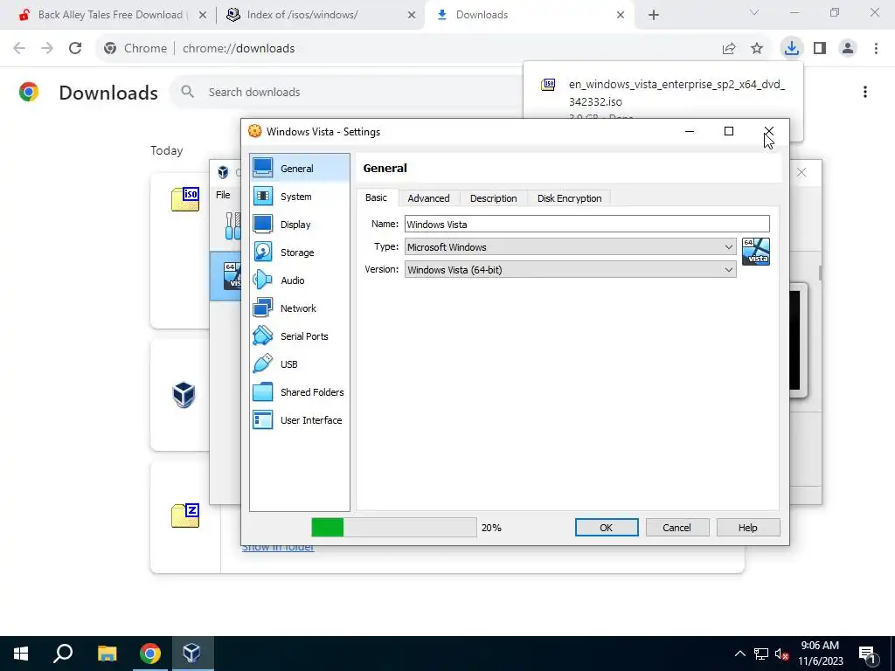Switch to the Basic tab

click(376, 197)
